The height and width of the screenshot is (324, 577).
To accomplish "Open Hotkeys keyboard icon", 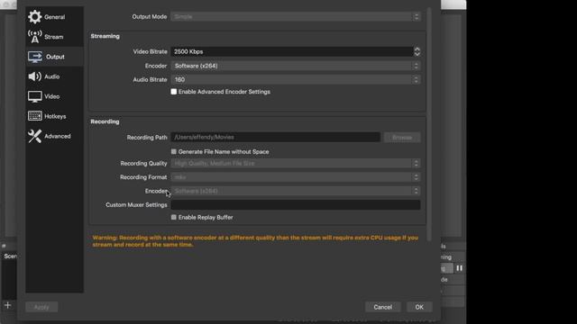I will (35, 116).
